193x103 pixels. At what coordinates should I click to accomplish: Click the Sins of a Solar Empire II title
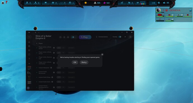coord(43,37)
